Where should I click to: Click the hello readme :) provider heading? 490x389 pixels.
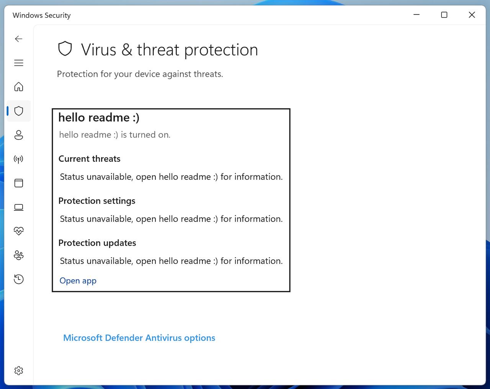(99, 117)
